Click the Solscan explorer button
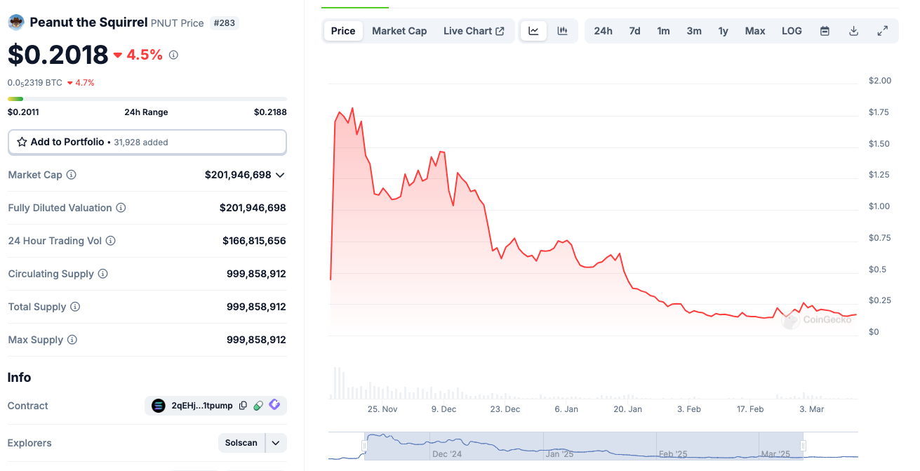The width and height of the screenshot is (920, 471). [x=241, y=443]
